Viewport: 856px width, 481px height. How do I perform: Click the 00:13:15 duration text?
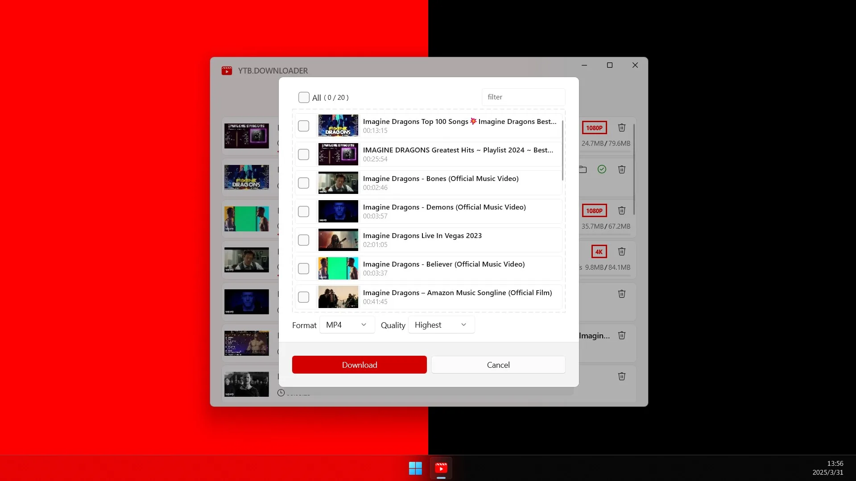tap(375, 131)
